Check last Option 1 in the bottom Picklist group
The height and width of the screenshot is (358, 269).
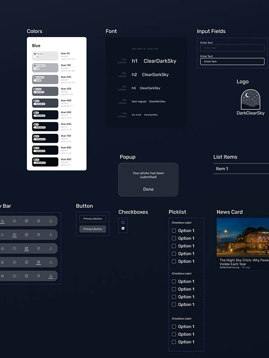click(174, 342)
